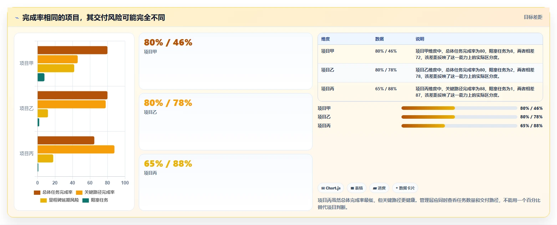Click the 数据 table column header
The width and height of the screenshot is (557, 225).
379,39
